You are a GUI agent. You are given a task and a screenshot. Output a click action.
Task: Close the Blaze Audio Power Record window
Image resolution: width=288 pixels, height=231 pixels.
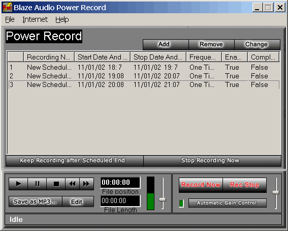(x=280, y=8)
